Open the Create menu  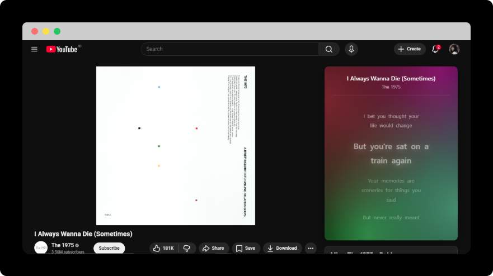pyautogui.click(x=410, y=49)
